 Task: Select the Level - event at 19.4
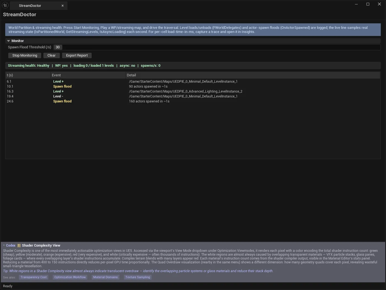[x=58, y=96]
